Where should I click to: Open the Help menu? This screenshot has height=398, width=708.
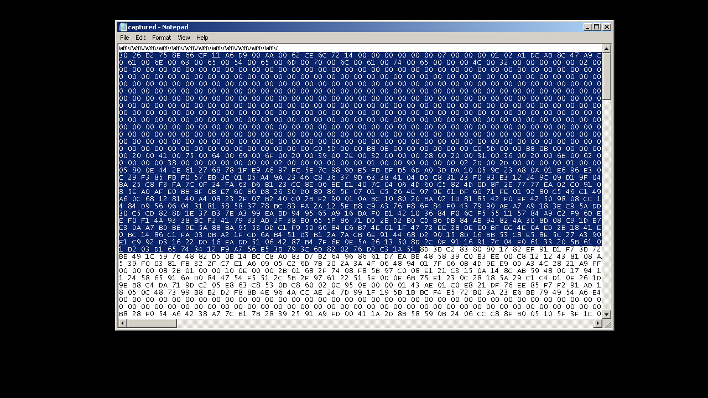[202, 38]
